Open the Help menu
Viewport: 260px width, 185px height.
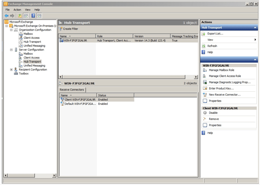coord(37,10)
